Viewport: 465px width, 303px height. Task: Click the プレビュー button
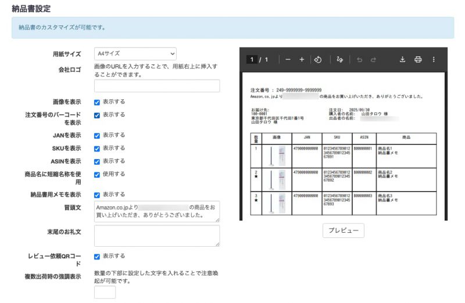343,230
